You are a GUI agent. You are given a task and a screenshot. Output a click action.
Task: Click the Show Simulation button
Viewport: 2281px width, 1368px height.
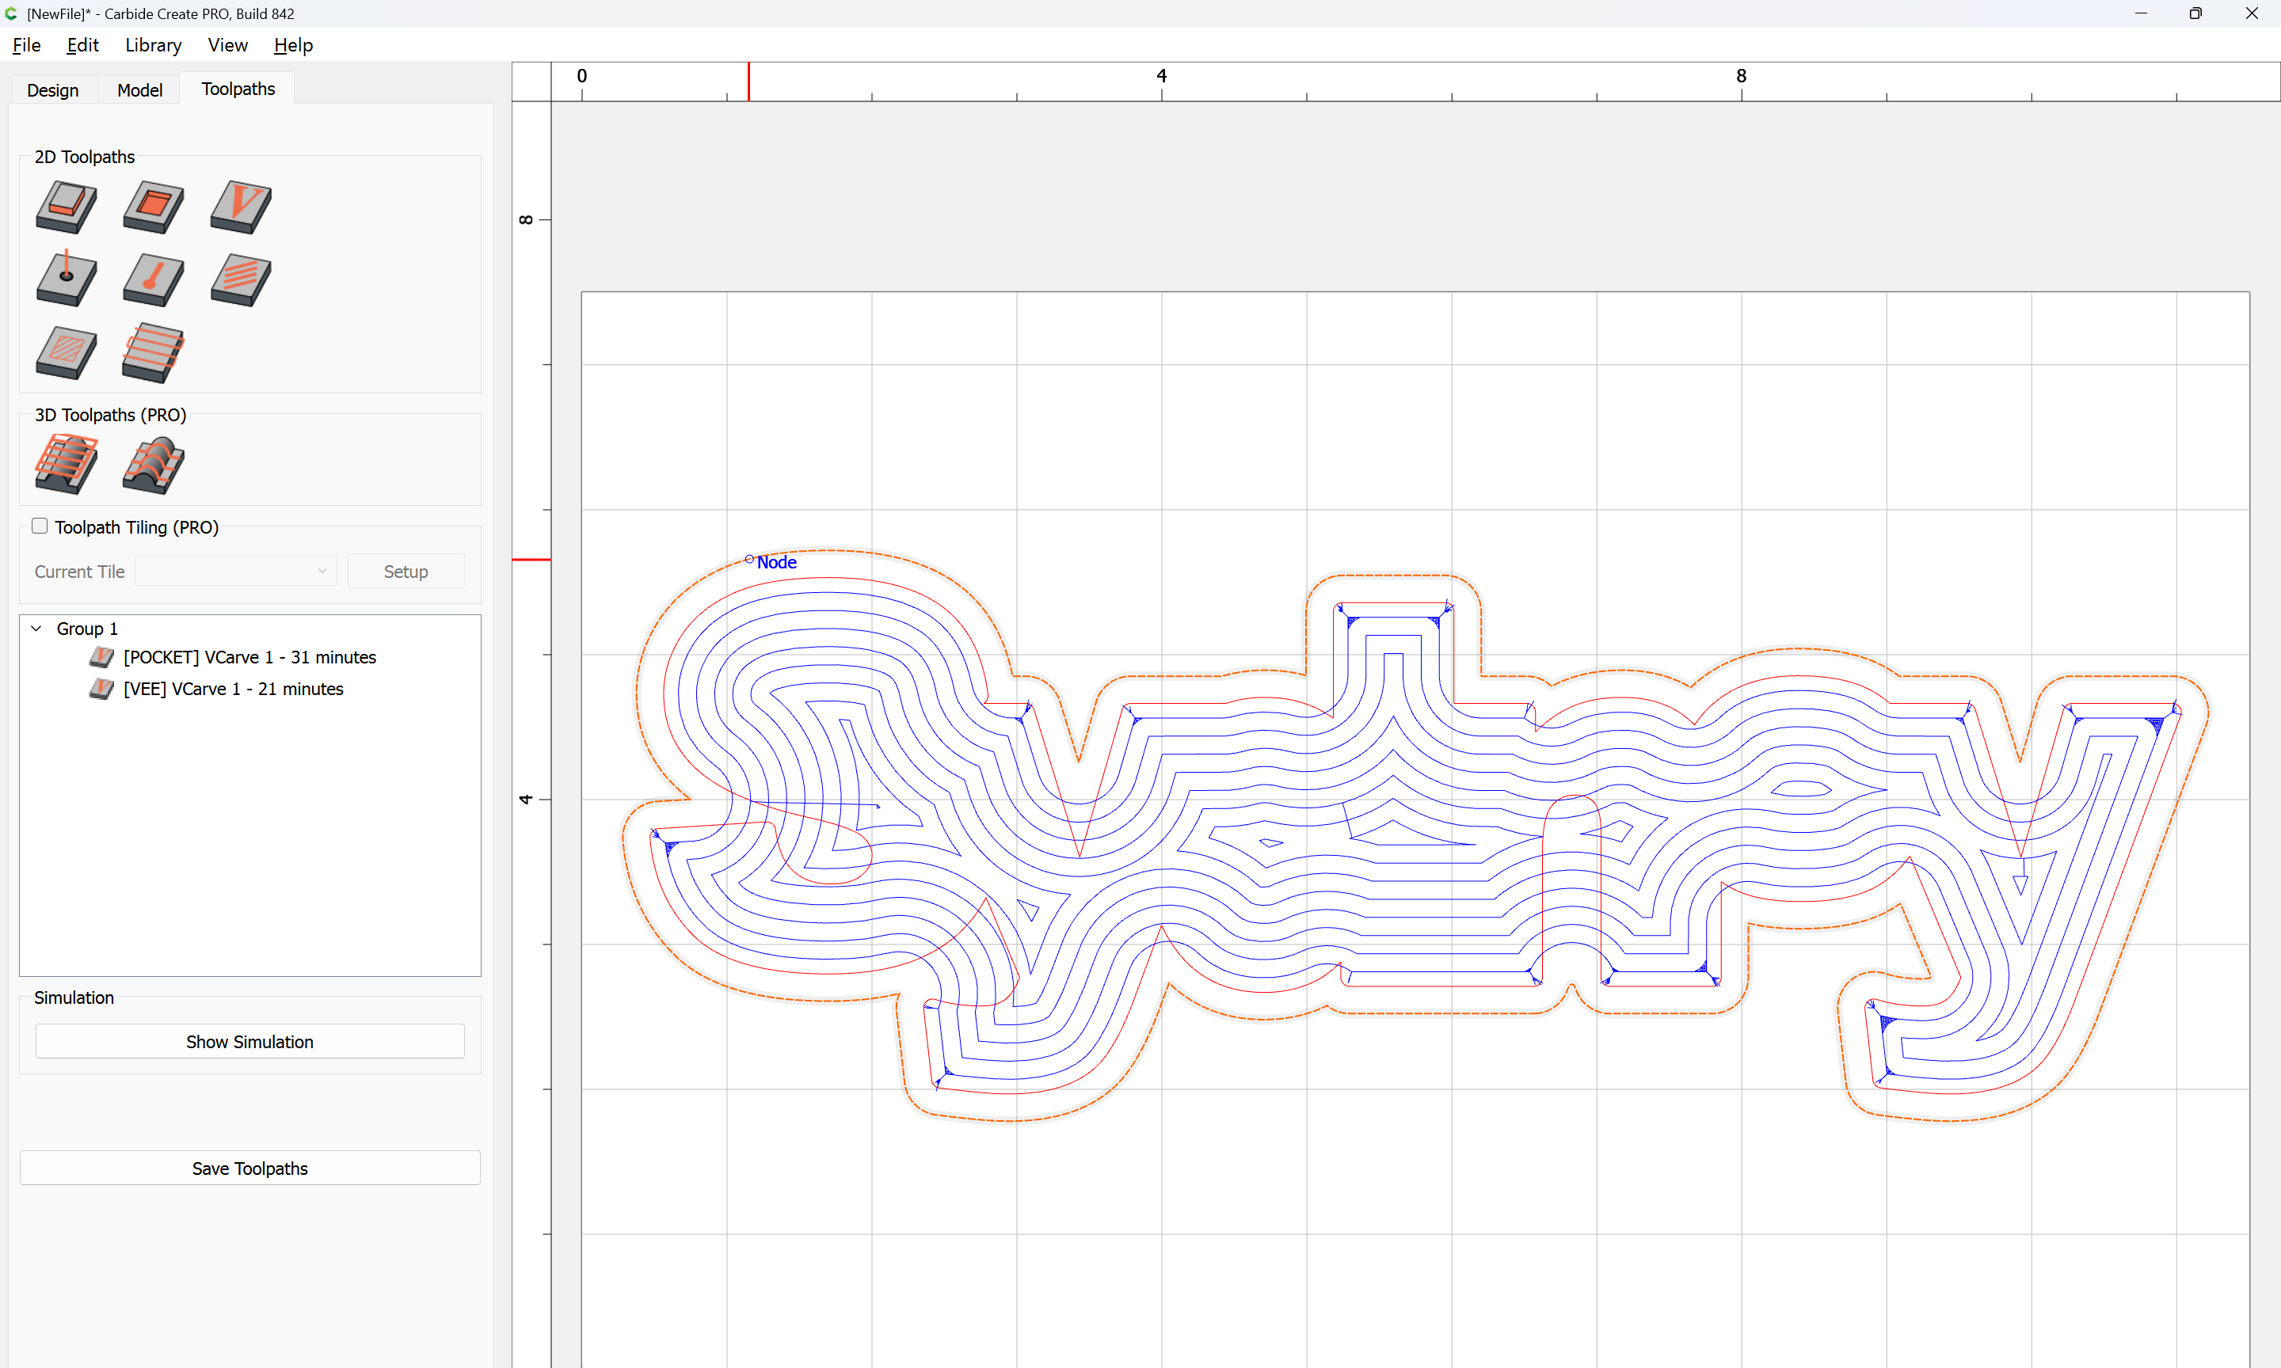click(x=249, y=1042)
